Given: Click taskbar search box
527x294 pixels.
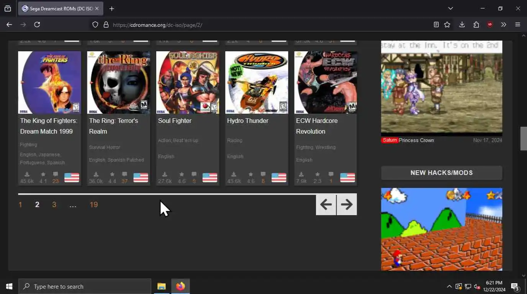Looking at the screenshot, I should (x=85, y=286).
